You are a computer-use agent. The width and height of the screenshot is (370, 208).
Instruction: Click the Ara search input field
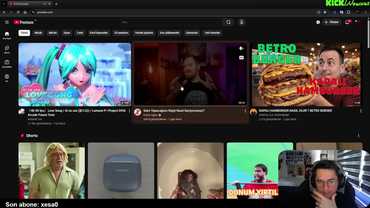point(171,22)
